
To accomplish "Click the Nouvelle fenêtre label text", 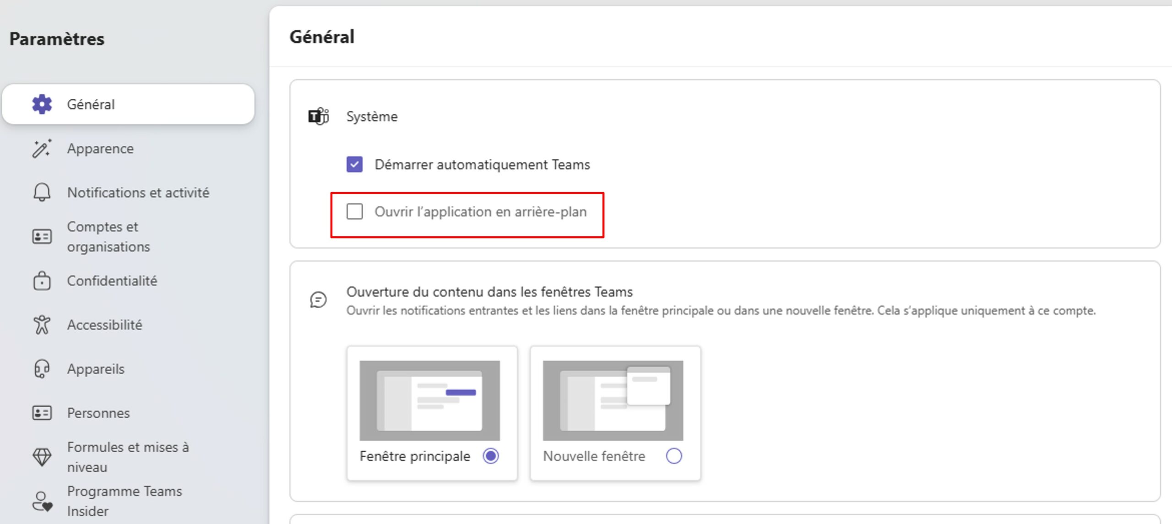I will pos(594,456).
